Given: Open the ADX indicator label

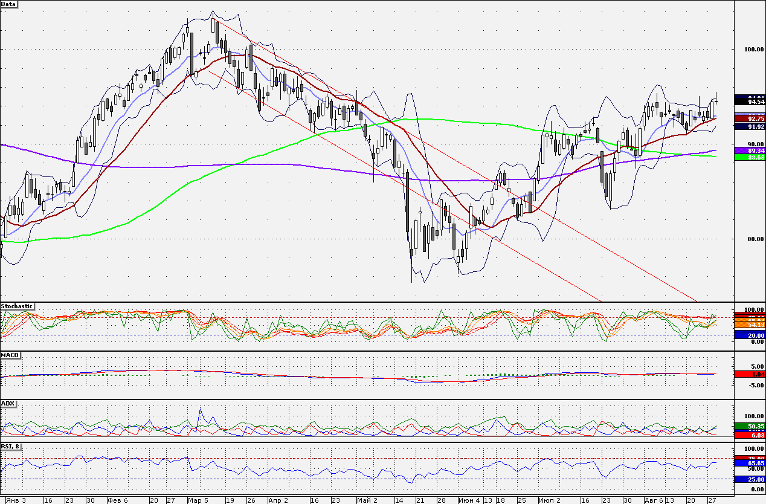Looking at the screenshot, I should click(x=8, y=403).
